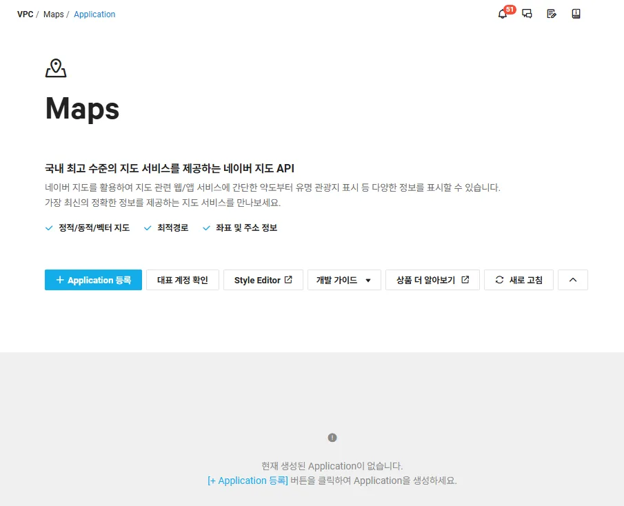Open Style Editor external link button

pyautogui.click(x=263, y=280)
